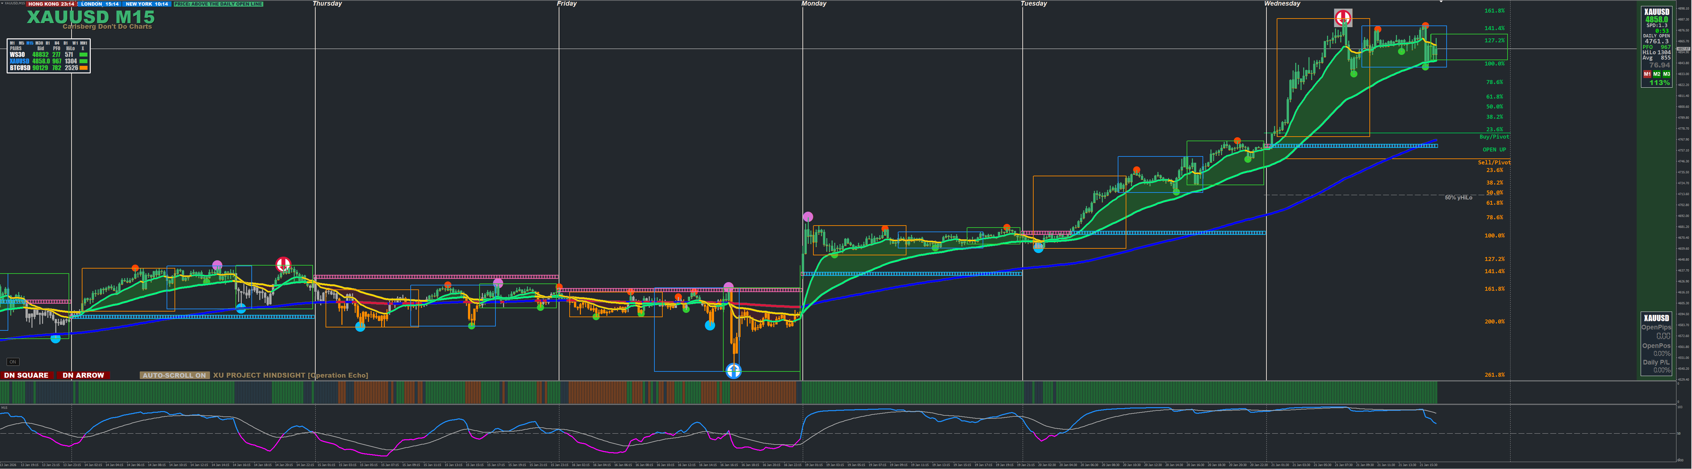Select the H4 timeframe in the pairs panel
Image resolution: width=1692 pixels, height=469 pixels.
(x=57, y=43)
